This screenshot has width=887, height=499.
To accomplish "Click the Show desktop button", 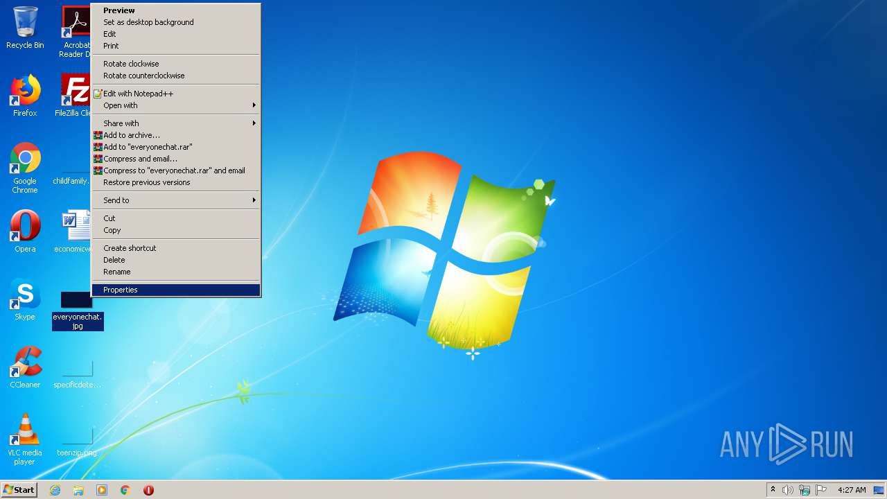I will pos(879,490).
